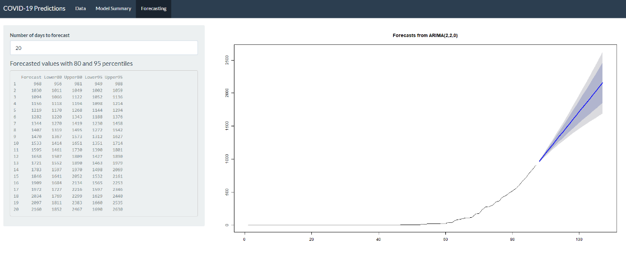Viewport: 626px width, 256px height.
Task: Click the Upper80 column header
Action: (x=72, y=77)
